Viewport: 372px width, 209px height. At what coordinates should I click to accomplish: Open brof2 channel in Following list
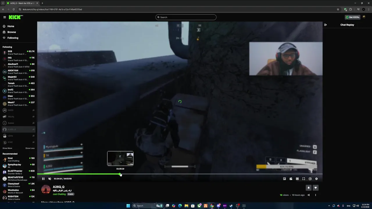(x=19, y=91)
